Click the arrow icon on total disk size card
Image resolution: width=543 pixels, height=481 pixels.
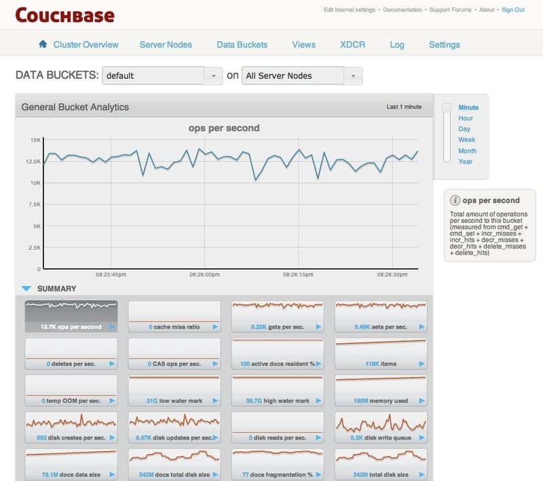tap(422, 474)
